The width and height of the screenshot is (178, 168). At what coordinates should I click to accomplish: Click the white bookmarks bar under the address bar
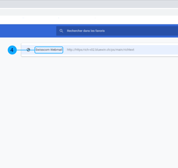pos(89,20)
